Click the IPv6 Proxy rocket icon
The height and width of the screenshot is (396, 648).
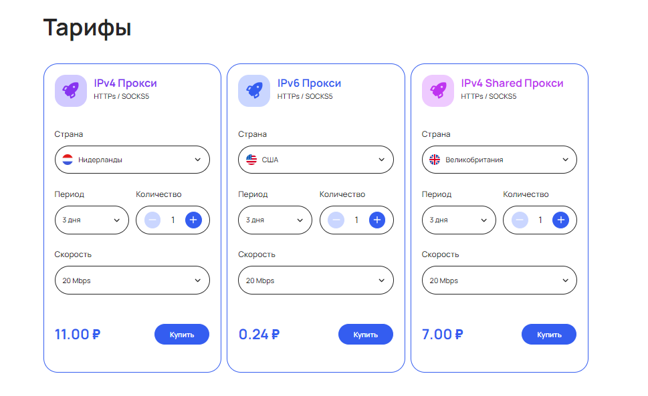pyautogui.click(x=254, y=90)
